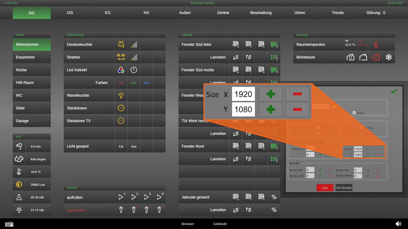
Task: Expand the more options chevron
Action: [354, 113]
